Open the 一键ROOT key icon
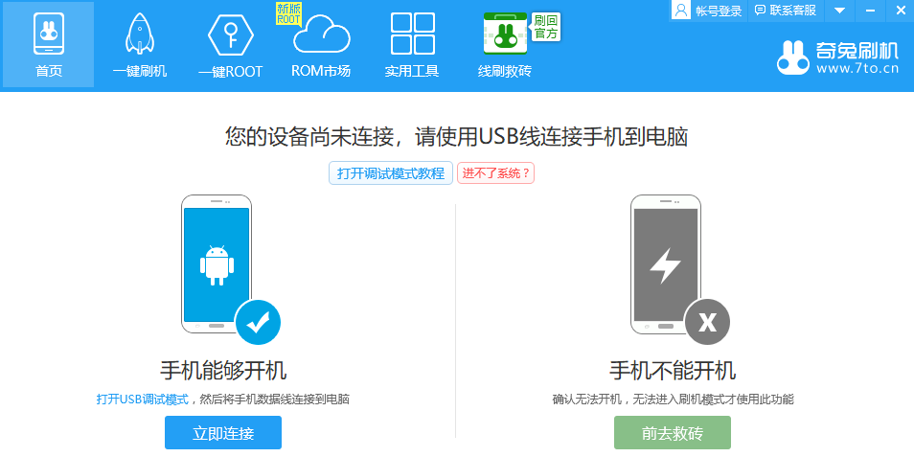Screen dimensions: 914x457 click(230, 34)
